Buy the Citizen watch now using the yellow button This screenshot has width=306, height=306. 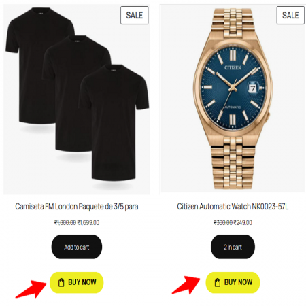tap(233, 282)
